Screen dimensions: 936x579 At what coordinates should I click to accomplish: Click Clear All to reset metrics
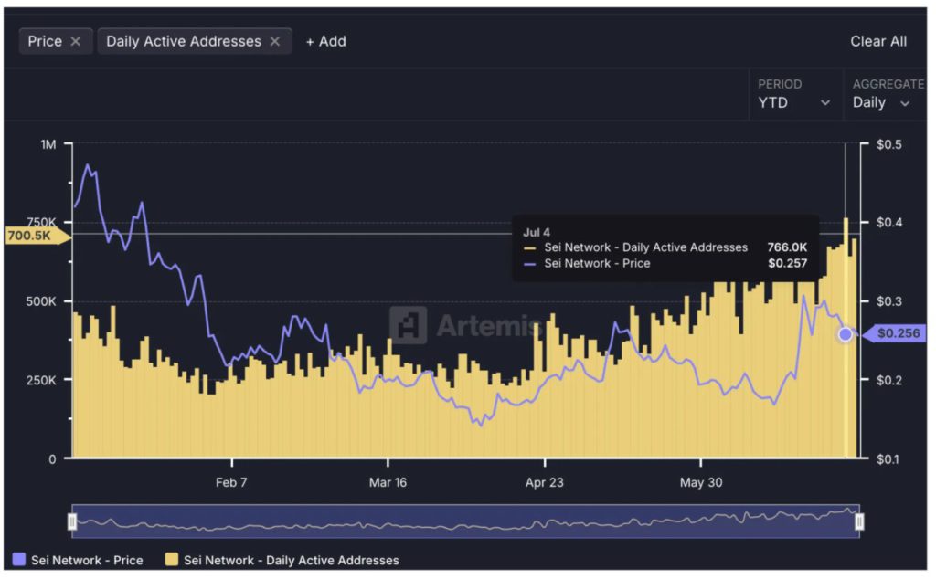click(878, 42)
